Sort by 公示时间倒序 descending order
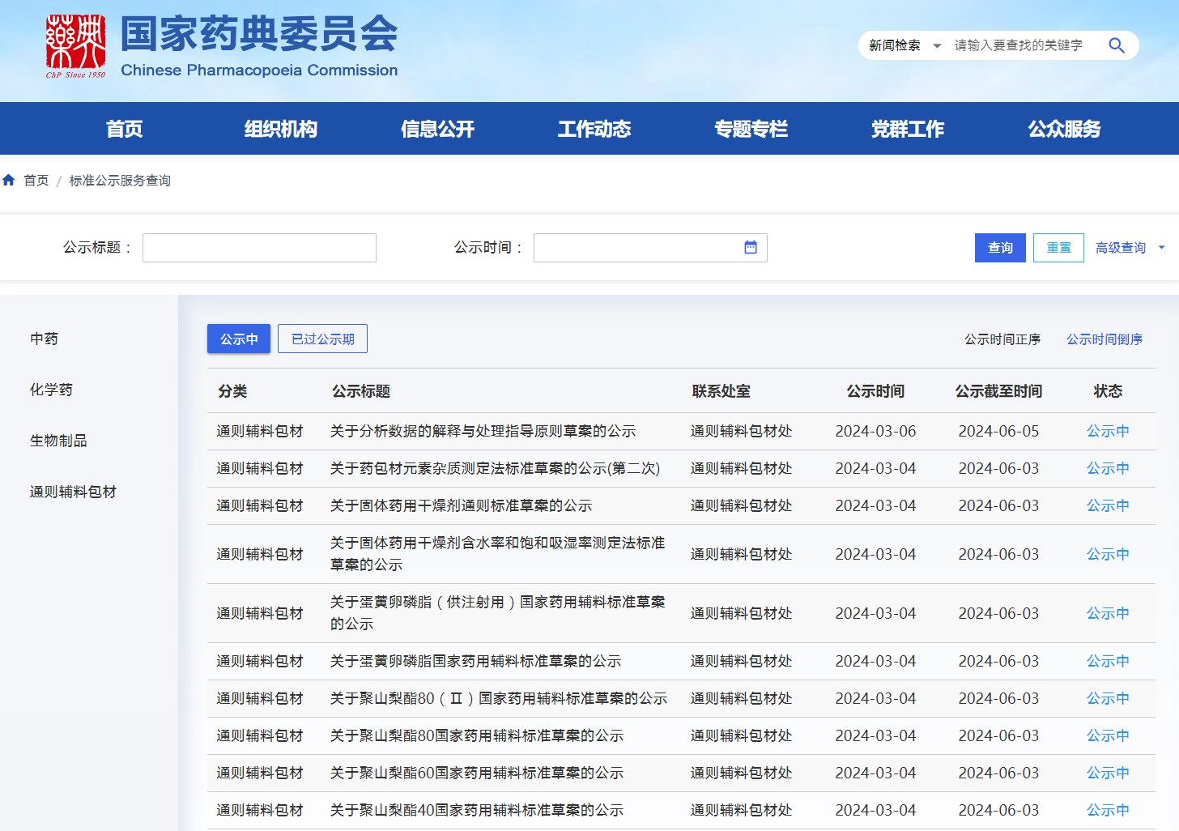This screenshot has width=1179, height=831. [1104, 339]
